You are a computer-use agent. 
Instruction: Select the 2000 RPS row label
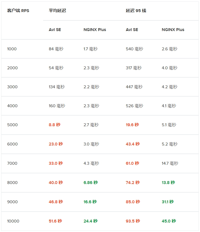pos(12,68)
